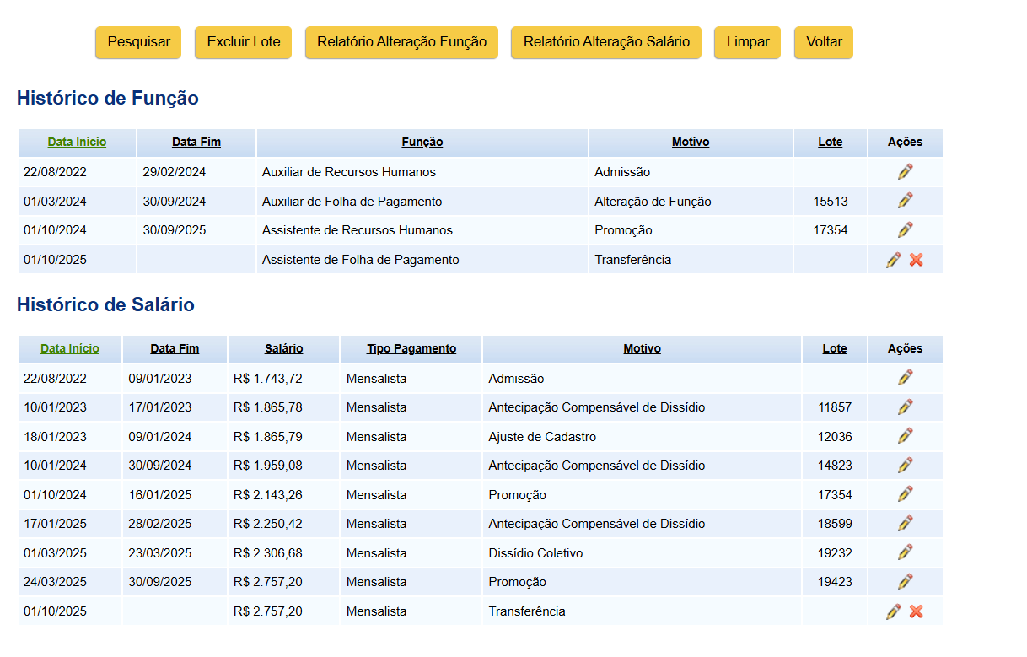Click the Pesquisar button
The image size is (1027, 657).
click(138, 42)
